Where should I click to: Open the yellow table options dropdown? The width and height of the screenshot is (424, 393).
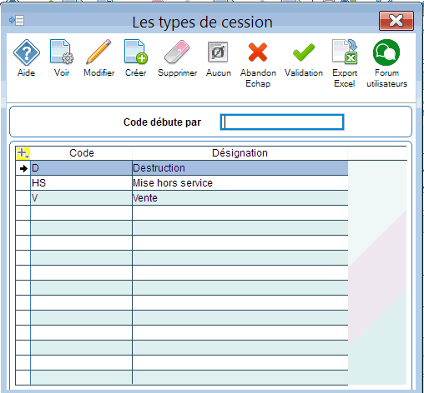pyautogui.click(x=23, y=153)
